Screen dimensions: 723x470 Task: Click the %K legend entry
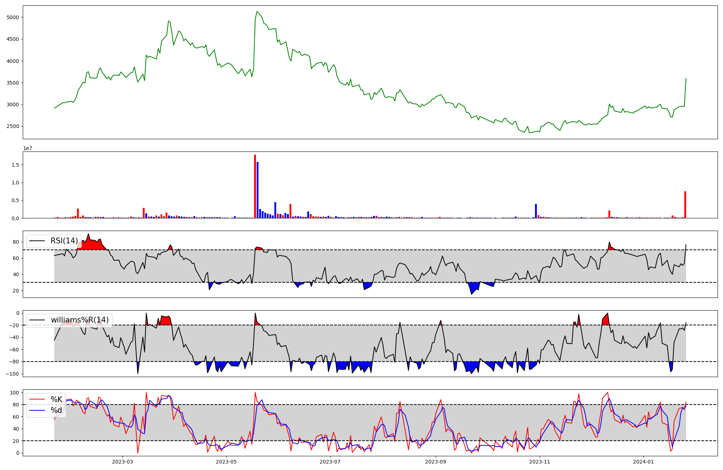click(x=56, y=399)
